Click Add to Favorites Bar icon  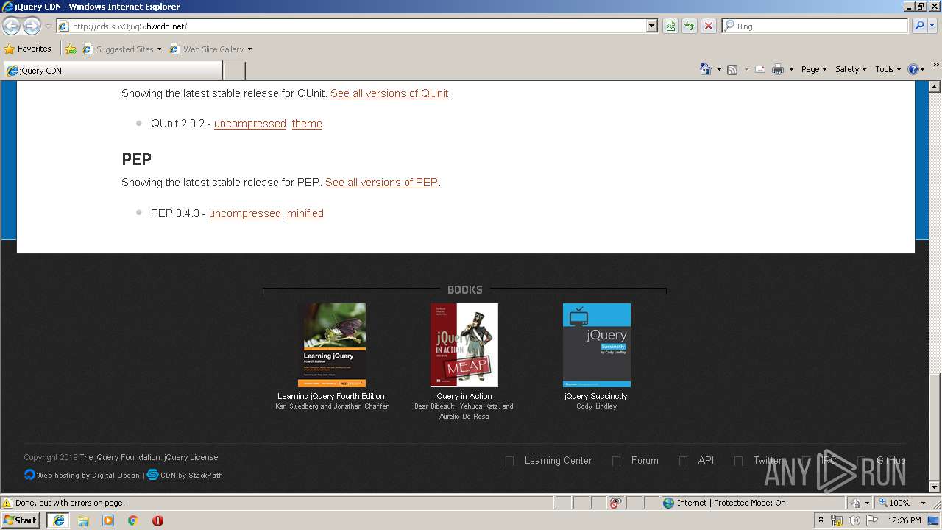(x=71, y=49)
